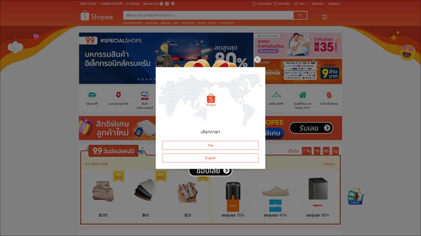Open the shopping cart icon

325,17
